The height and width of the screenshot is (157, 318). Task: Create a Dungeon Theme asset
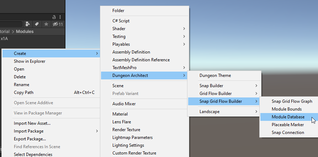224,75
